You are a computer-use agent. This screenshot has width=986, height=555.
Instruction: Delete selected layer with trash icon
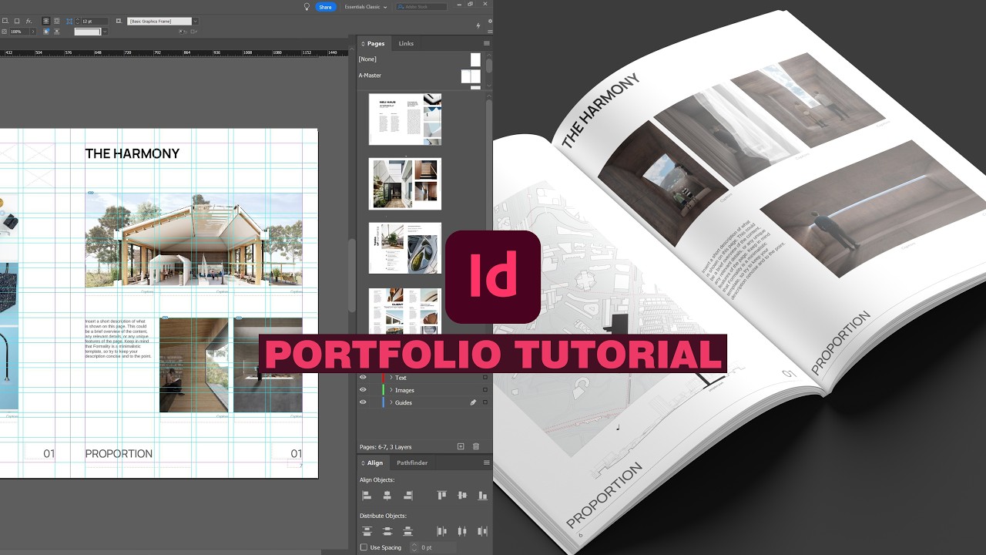click(x=476, y=446)
